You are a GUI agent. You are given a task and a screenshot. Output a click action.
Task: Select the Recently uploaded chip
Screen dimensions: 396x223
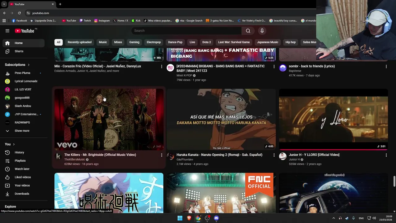(x=80, y=42)
